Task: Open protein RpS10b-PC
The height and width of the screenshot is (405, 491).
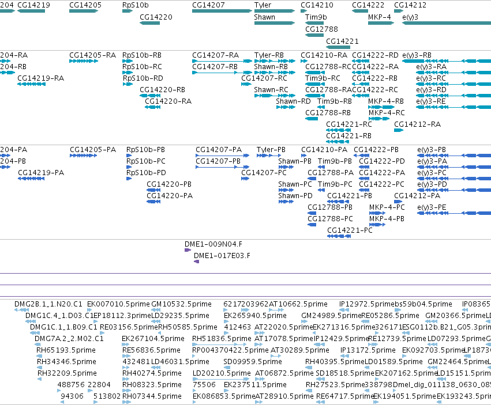Action: pyautogui.click(x=145, y=161)
